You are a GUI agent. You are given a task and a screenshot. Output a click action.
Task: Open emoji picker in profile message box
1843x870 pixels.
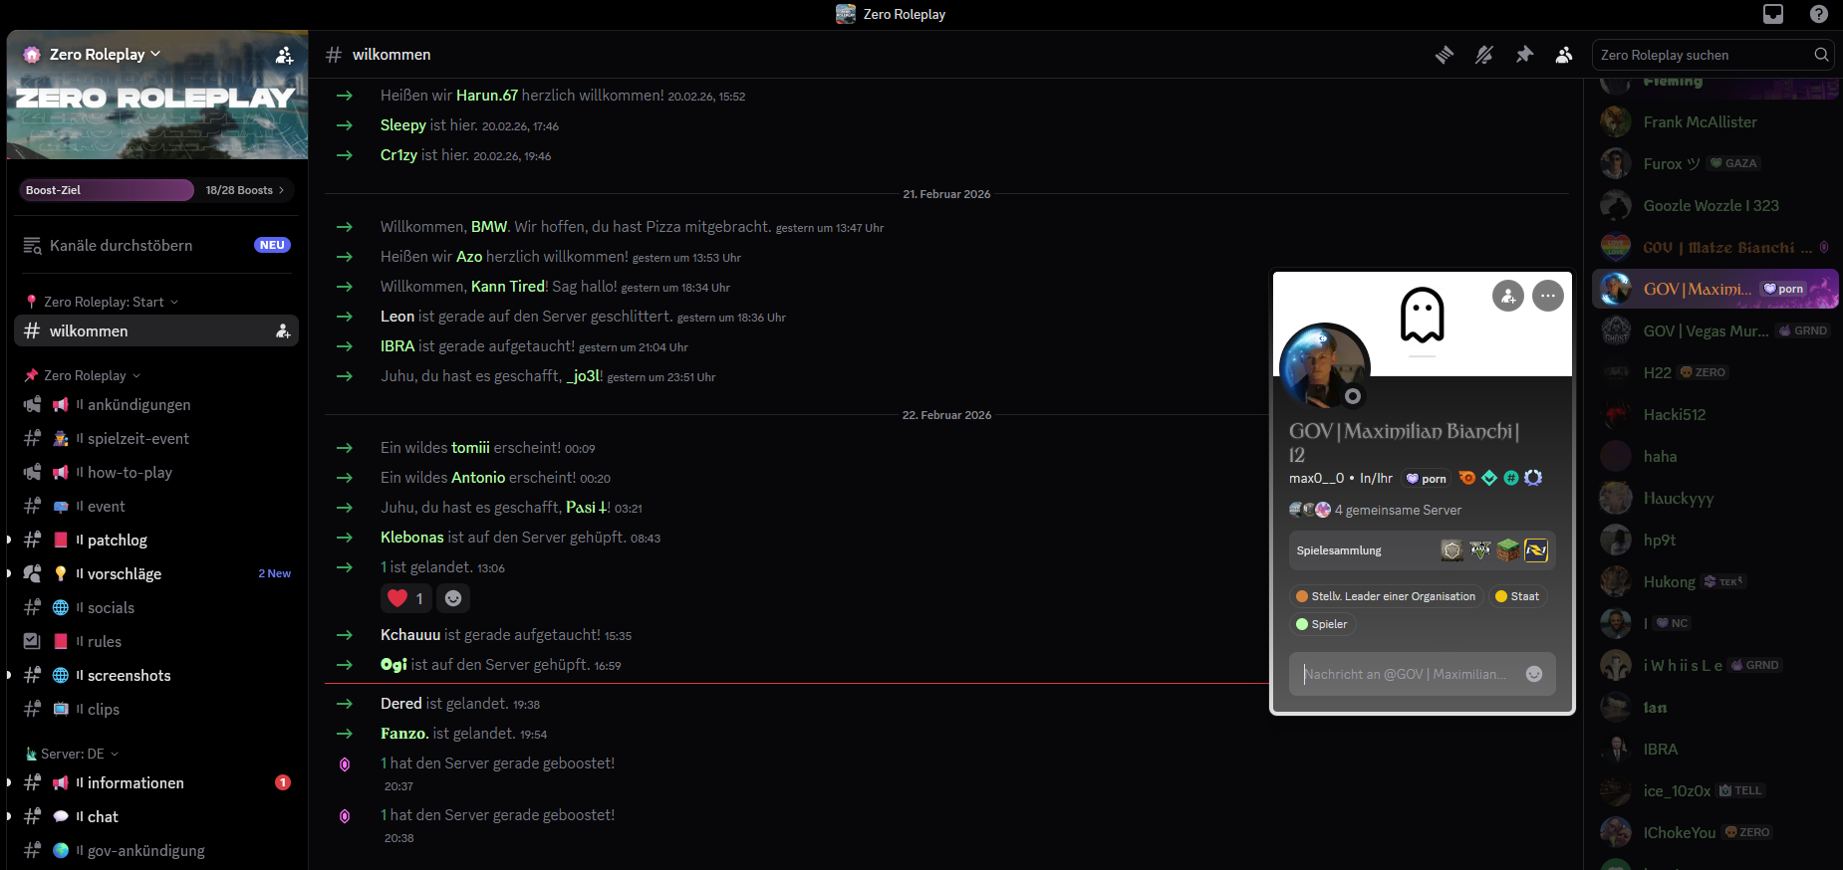pyautogui.click(x=1534, y=674)
